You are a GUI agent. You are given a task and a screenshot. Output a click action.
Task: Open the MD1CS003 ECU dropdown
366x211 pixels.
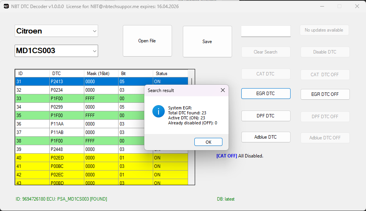point(56,51)
